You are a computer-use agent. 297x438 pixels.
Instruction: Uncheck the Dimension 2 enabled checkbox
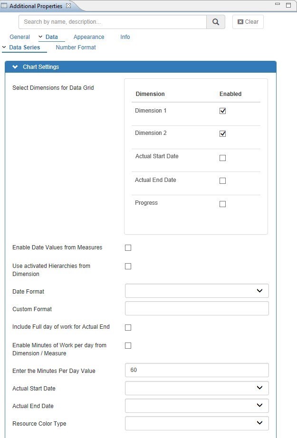point(222,133)
